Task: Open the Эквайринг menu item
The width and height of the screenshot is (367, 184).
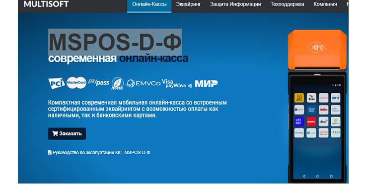Action: (188, 4)
